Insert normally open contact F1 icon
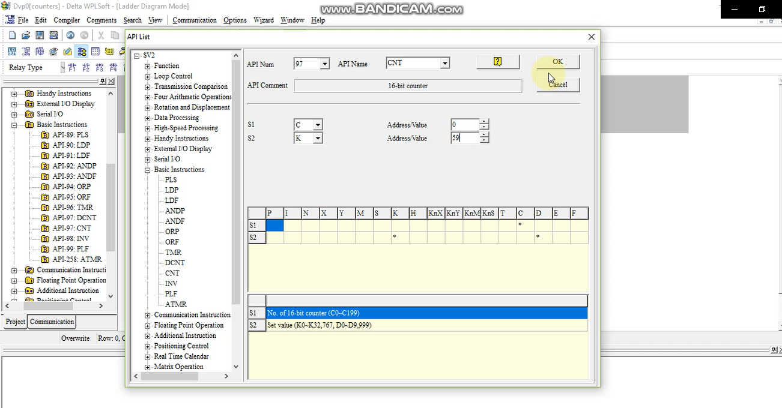 (73, 67)
